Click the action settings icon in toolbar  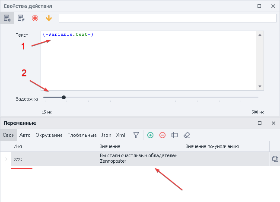(7, 18)
